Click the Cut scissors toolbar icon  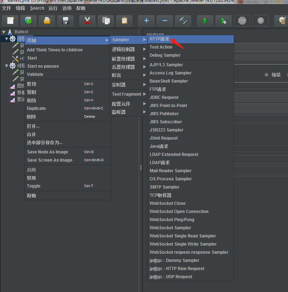(x=87, y=21)
